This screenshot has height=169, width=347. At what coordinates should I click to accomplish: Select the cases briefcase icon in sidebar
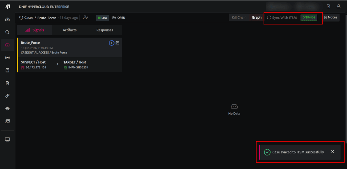click(x=7, y=45)
